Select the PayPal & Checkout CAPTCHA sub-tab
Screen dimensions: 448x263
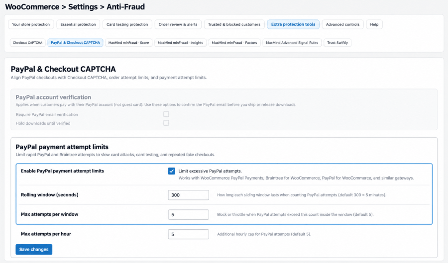pyautogui.click(x=76, y=43)
